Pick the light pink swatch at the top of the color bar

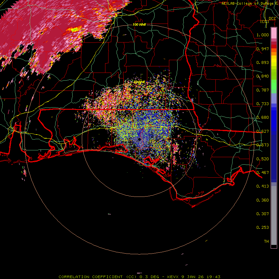click(274, 33)
